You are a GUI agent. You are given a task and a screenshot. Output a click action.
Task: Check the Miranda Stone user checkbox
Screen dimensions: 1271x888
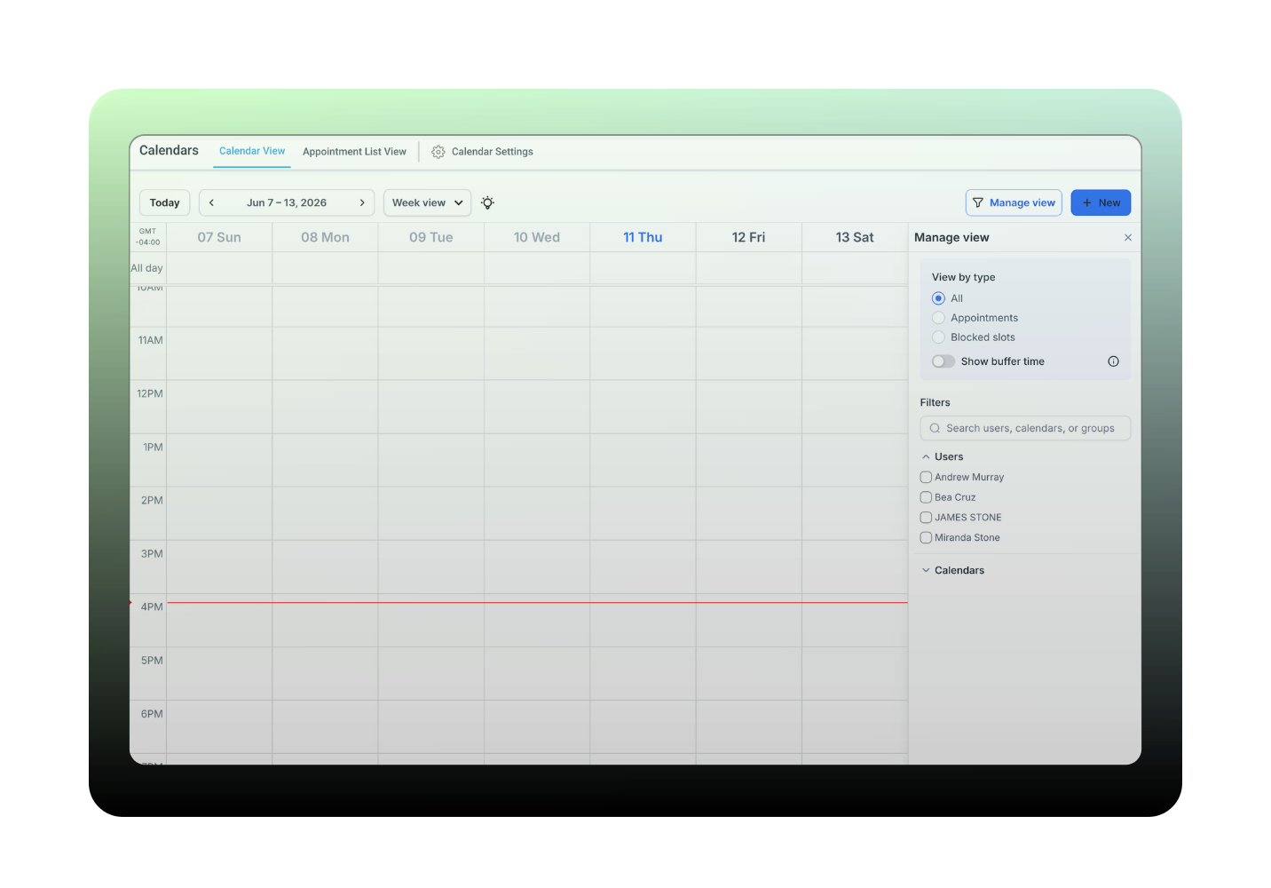(x=926, y=537)
